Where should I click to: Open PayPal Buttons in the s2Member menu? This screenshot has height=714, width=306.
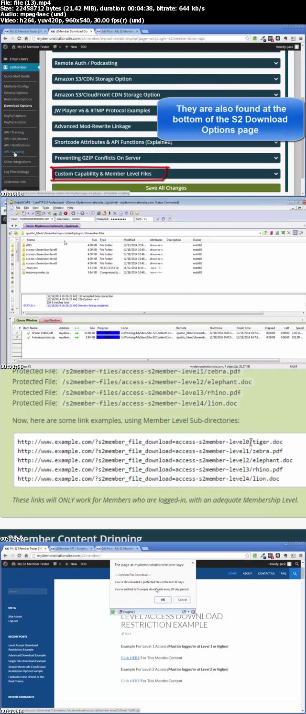(15, 122)
